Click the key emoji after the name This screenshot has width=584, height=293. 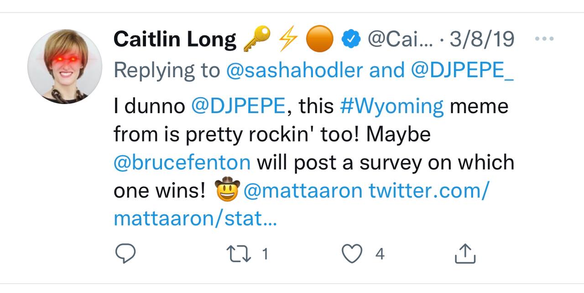click(257, 39)
